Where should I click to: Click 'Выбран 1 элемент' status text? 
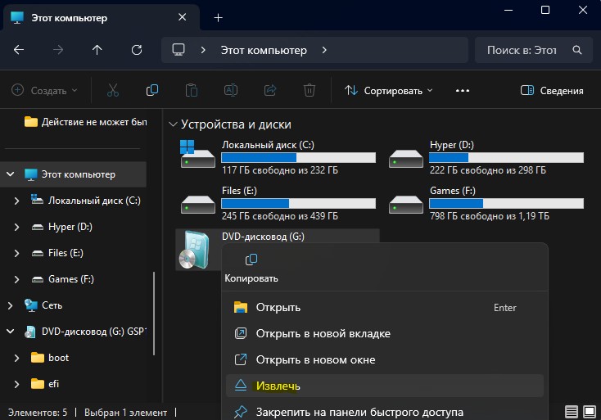pos(125,413)
